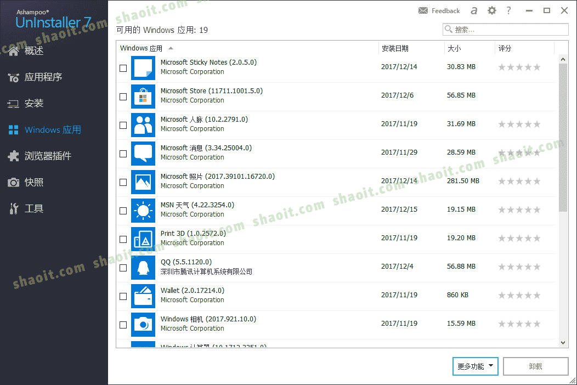The width and height of the screenshot is (577, 385).
Task: Click the Ashampoo 'a' account icon
Action: pyautogui.click(x=474, y=10)
